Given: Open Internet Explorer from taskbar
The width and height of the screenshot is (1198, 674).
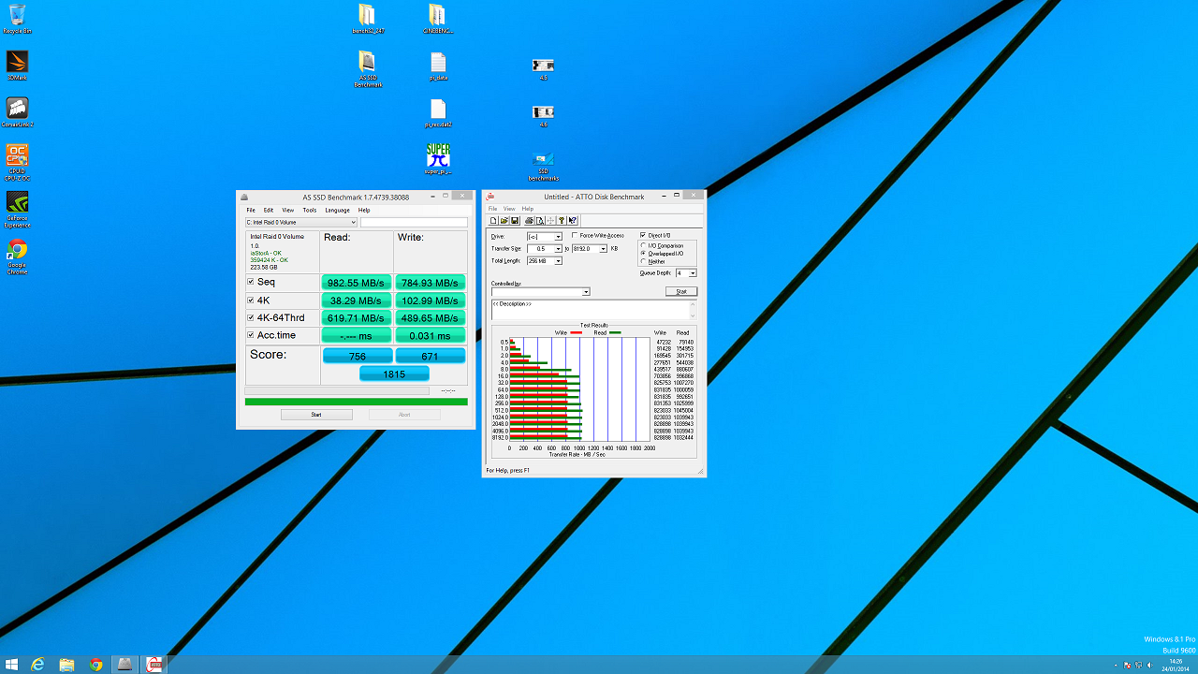Looking at the screenshot, I should click(38, 664).
